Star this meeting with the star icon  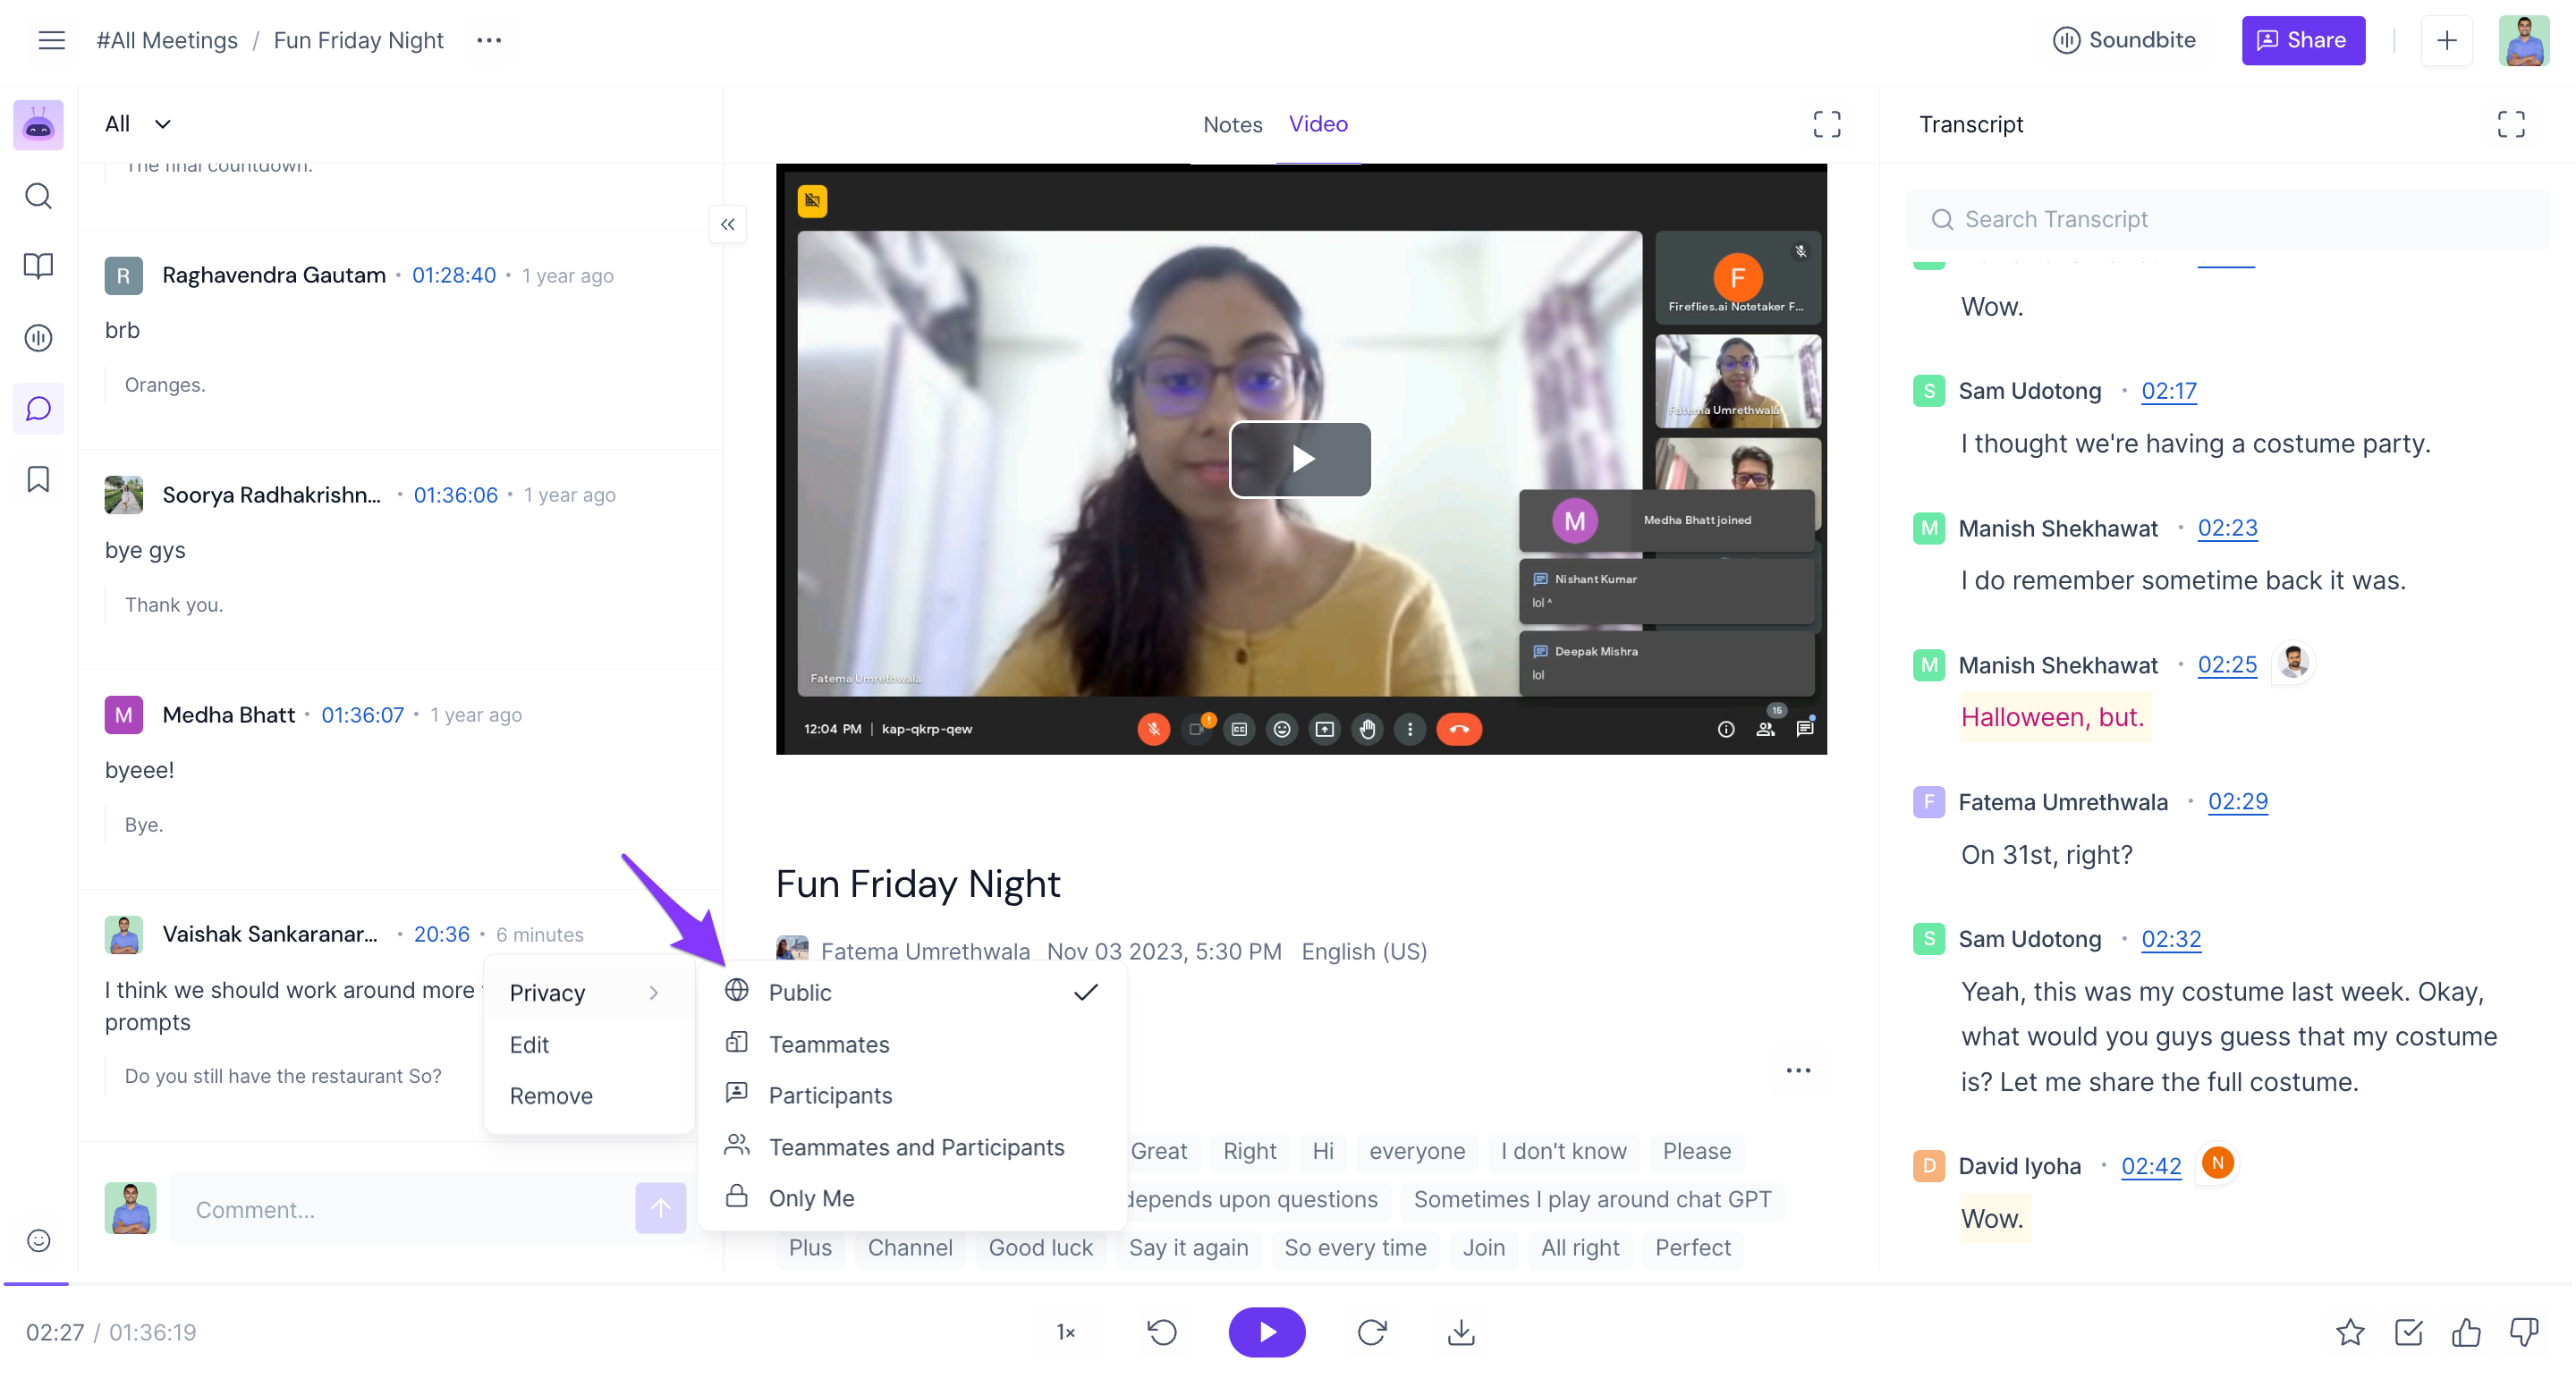(2350, 1331)
